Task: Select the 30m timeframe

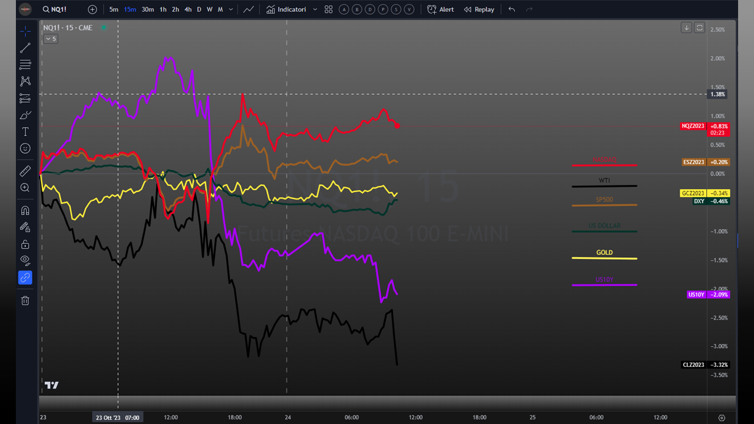Action: pos(148,9)
